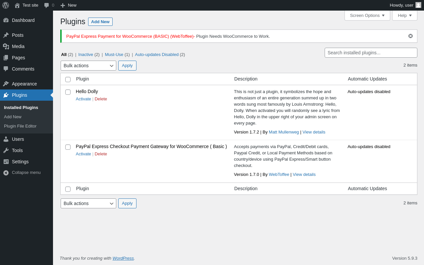Viewport: 424px width, 265px height.
Task: Open the Posts menu label
Action: pos(18,35)
